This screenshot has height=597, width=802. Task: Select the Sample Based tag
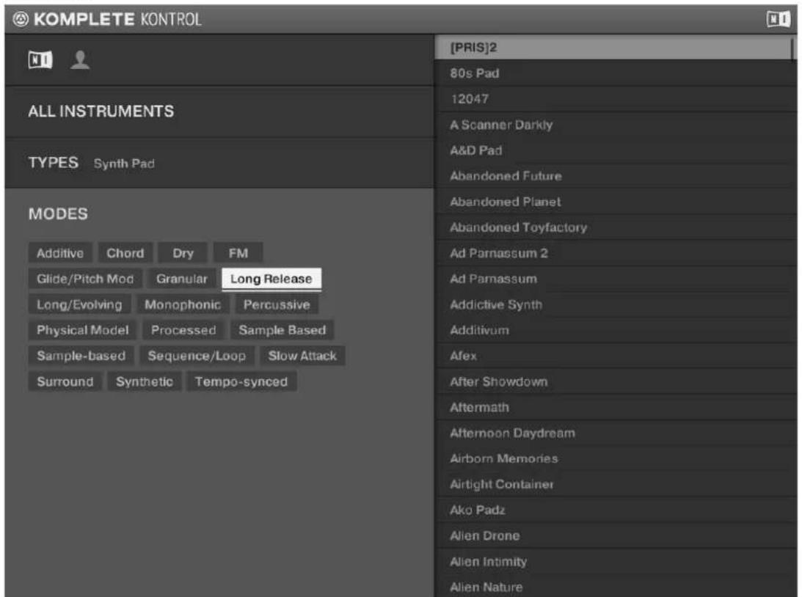tap(282, 330)
